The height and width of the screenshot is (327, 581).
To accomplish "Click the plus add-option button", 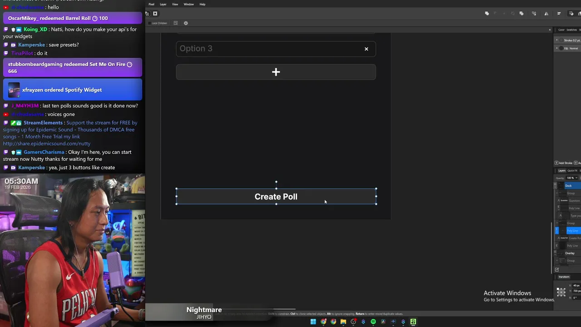I will [276, 72].
